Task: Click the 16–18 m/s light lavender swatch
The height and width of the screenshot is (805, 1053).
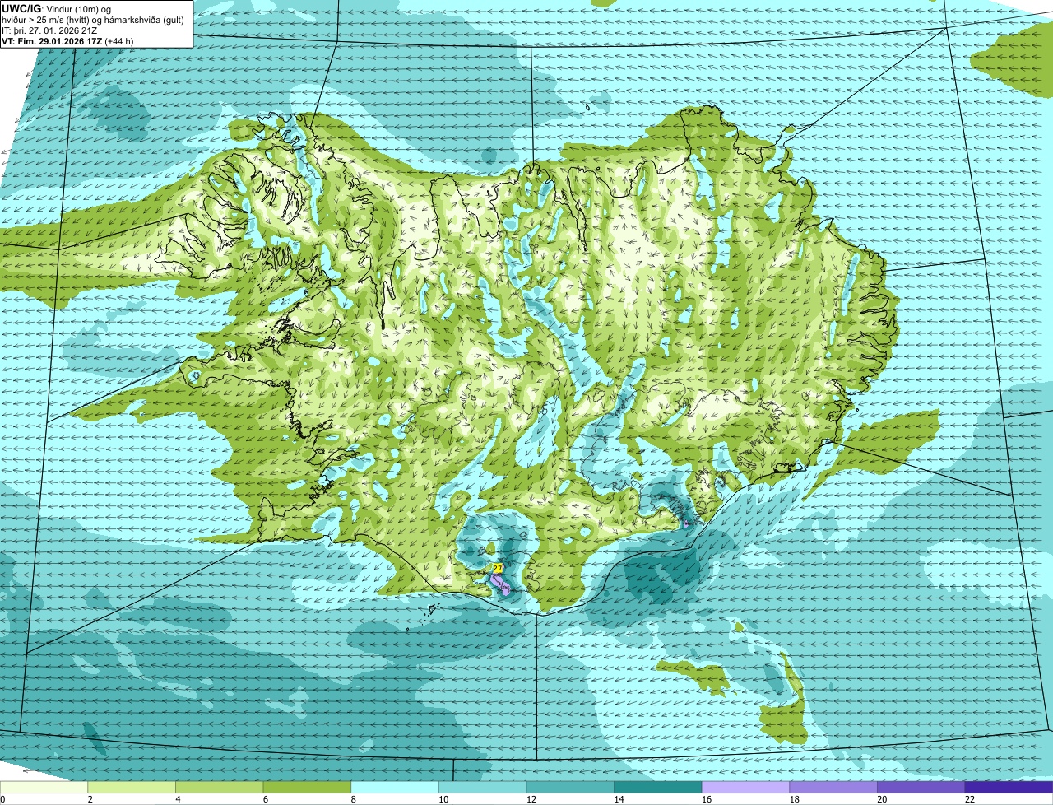Action: coord(745,787)
